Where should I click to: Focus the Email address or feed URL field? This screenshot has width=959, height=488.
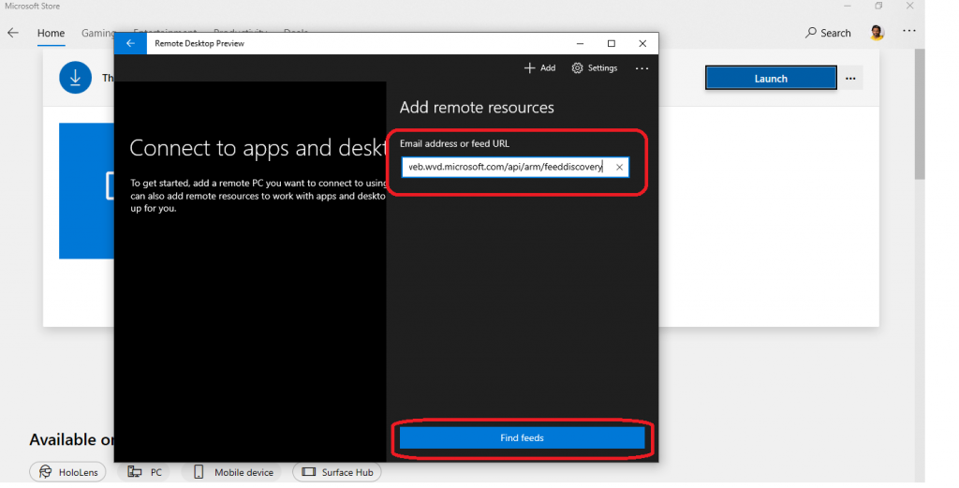tap(515, 167)
